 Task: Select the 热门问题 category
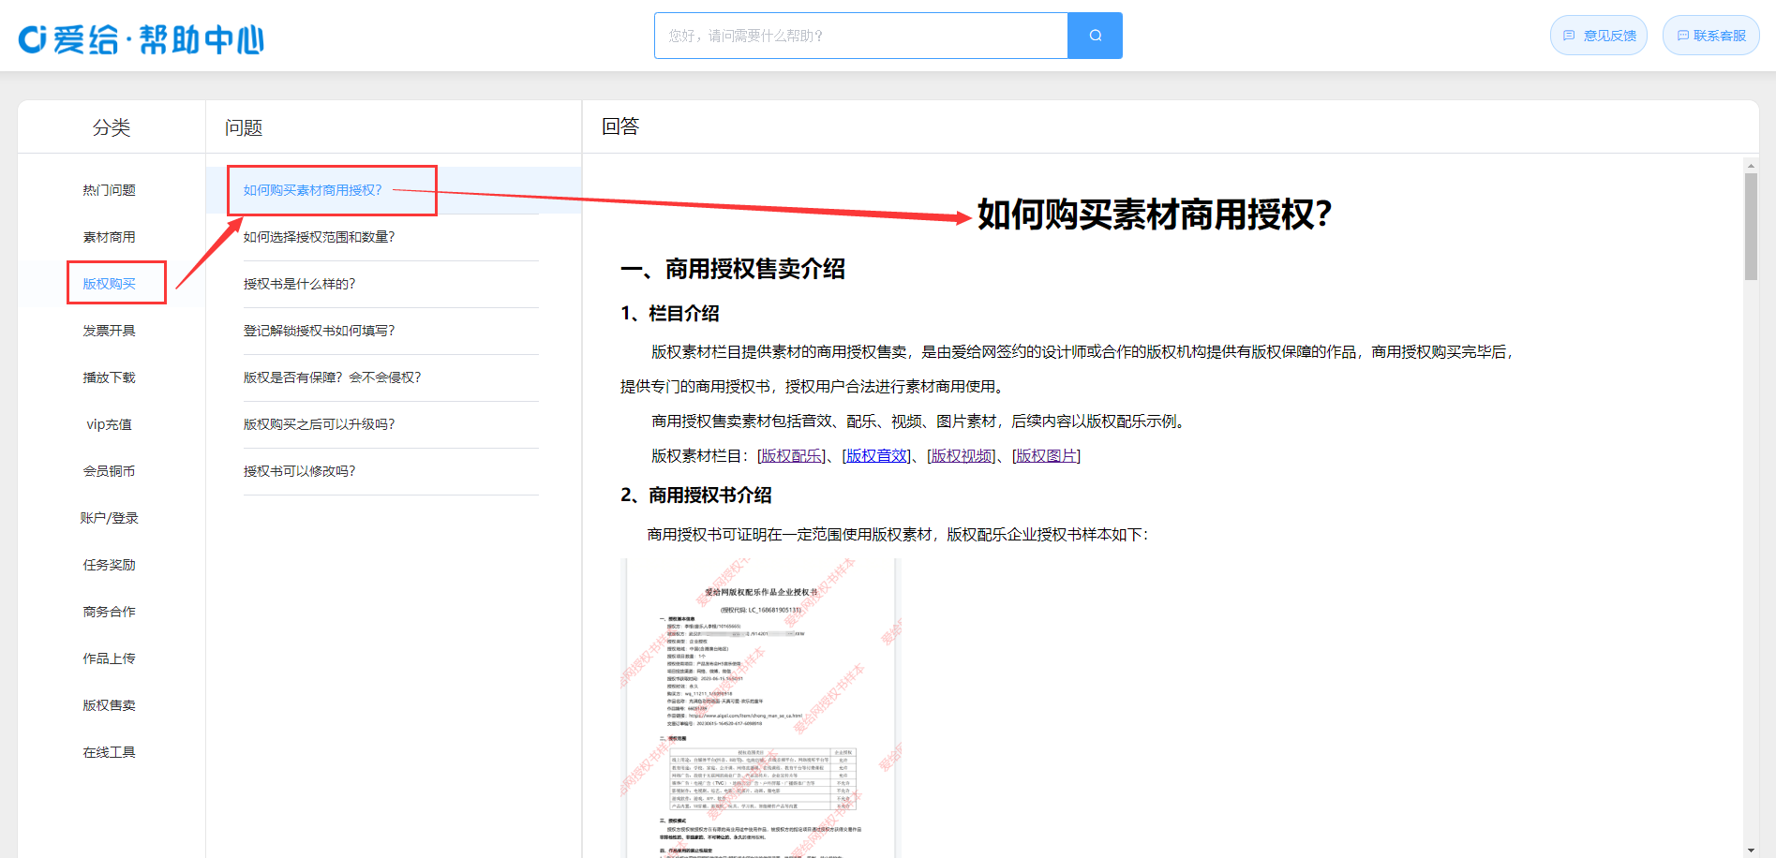110,190
